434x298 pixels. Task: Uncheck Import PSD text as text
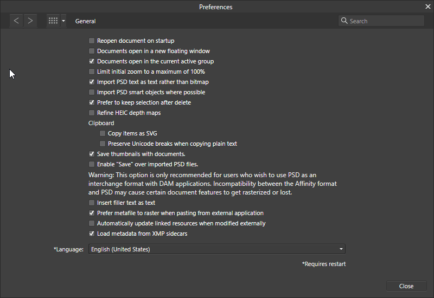[x=92, y=82]
